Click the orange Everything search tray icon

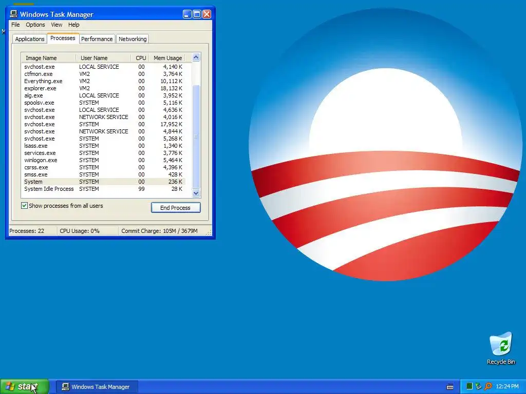pos(488,386)
